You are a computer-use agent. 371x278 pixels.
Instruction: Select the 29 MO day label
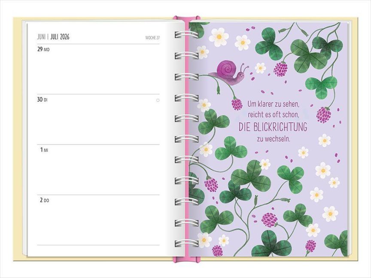pyautogui.click(x=43, y=49)
